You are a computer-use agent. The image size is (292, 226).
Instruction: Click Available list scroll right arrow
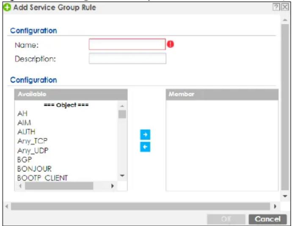tap(113, 186)
